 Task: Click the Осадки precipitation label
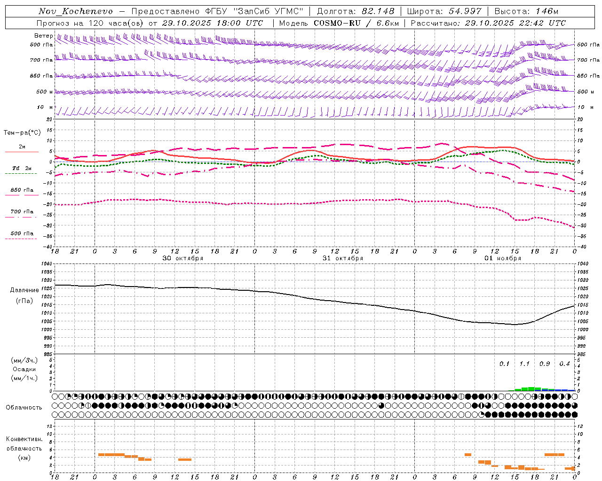pyautogui.click(x=24, y=370)
